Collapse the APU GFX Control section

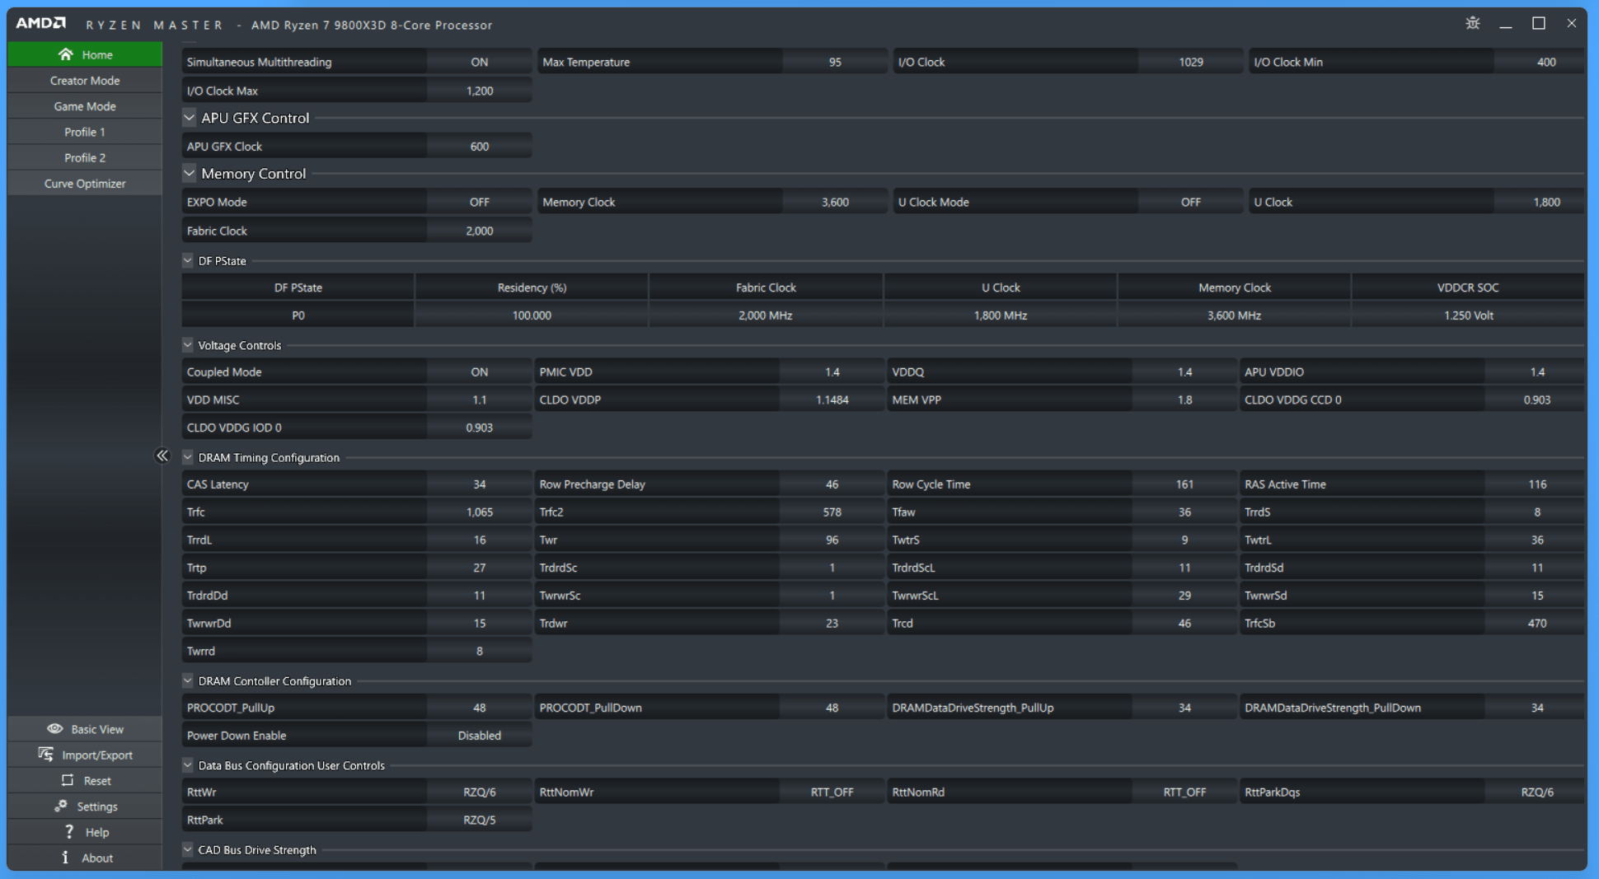tap(190, 118)
